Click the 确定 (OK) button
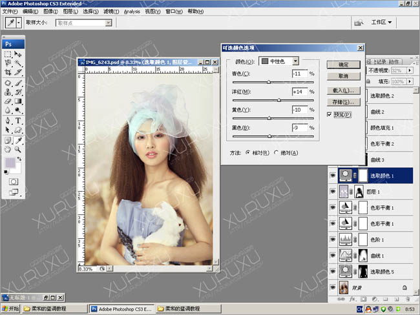The image size is (420, 315). tap(343, 65)
